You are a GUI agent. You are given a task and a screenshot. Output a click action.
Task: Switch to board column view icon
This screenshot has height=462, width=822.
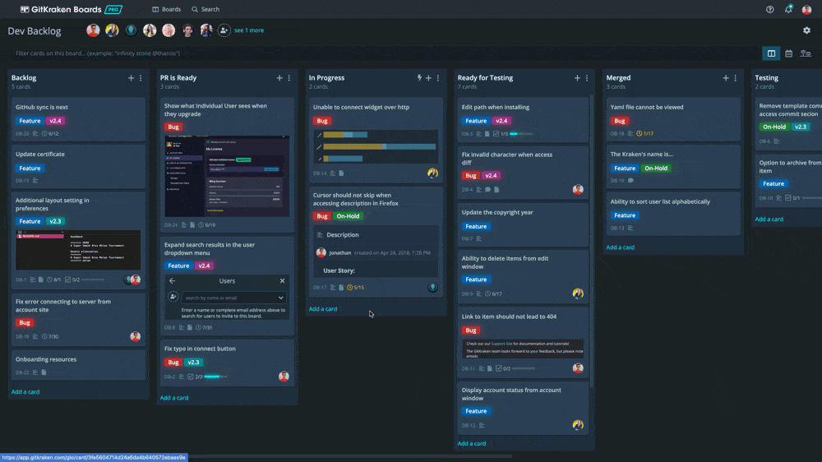click(x=771, y=53)
